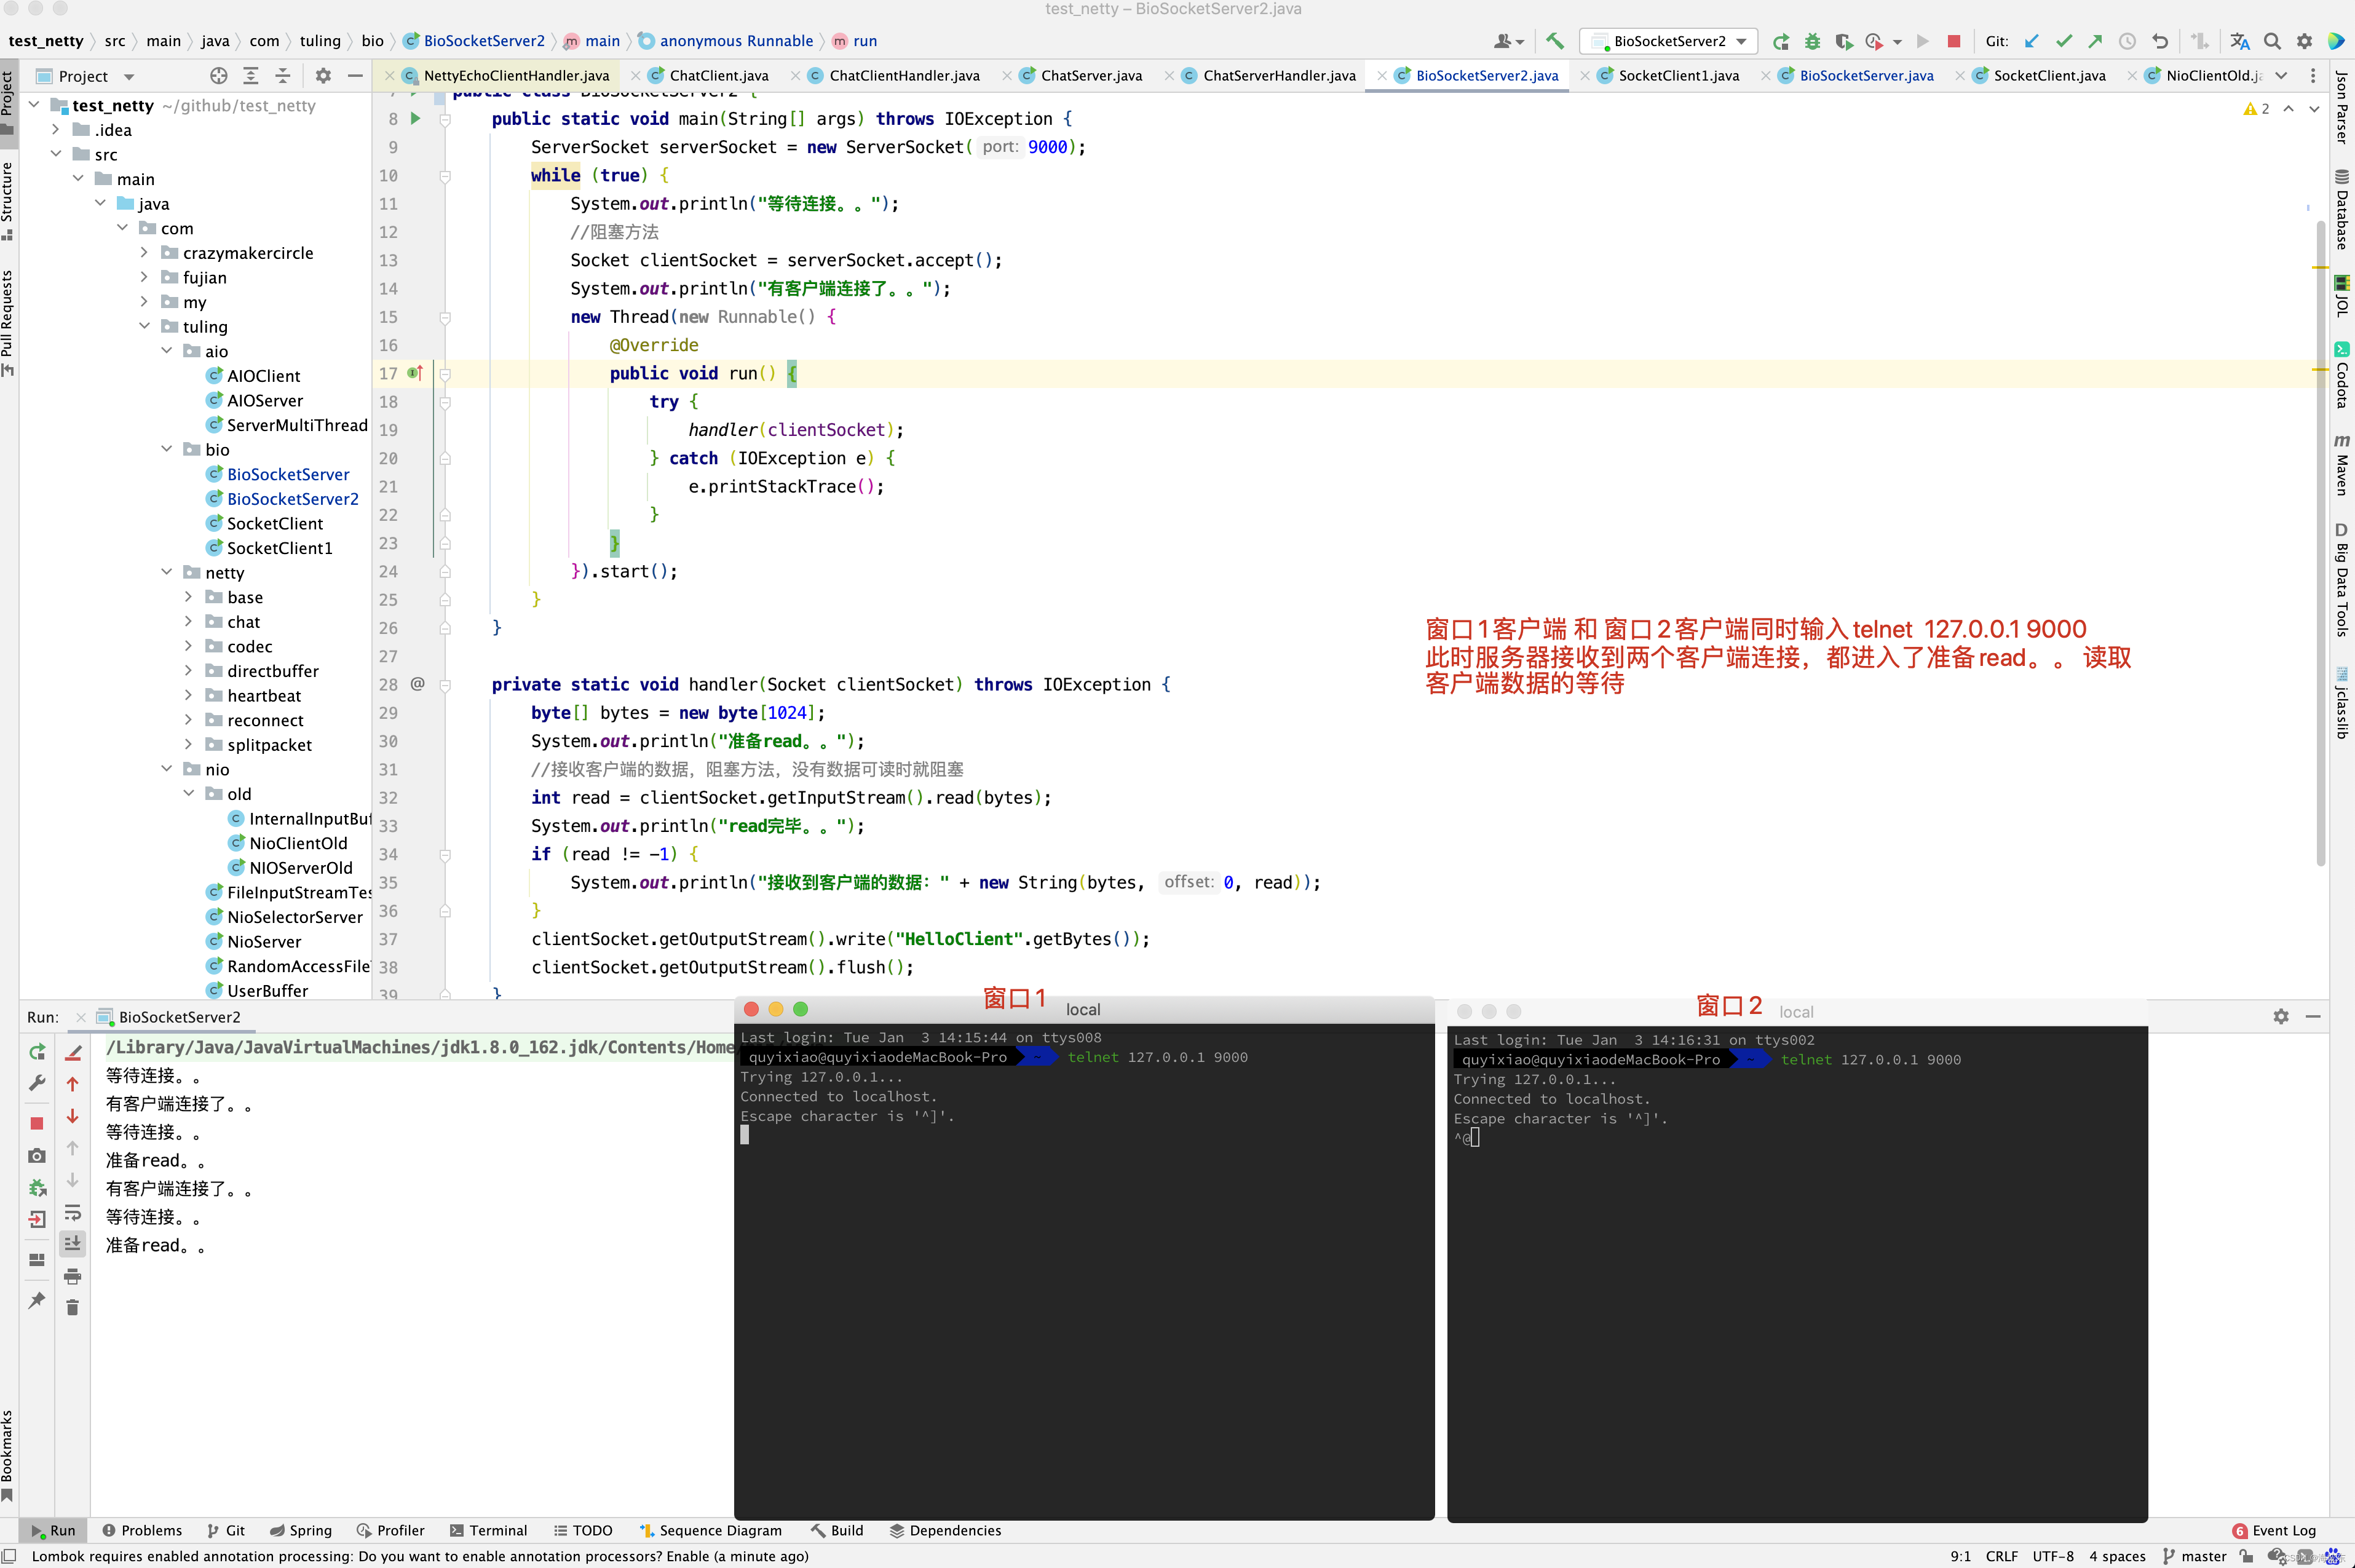Screen dimensions: 2355x1568
Task: Open BioSocketServer in project tree
Action: point(288,474)
